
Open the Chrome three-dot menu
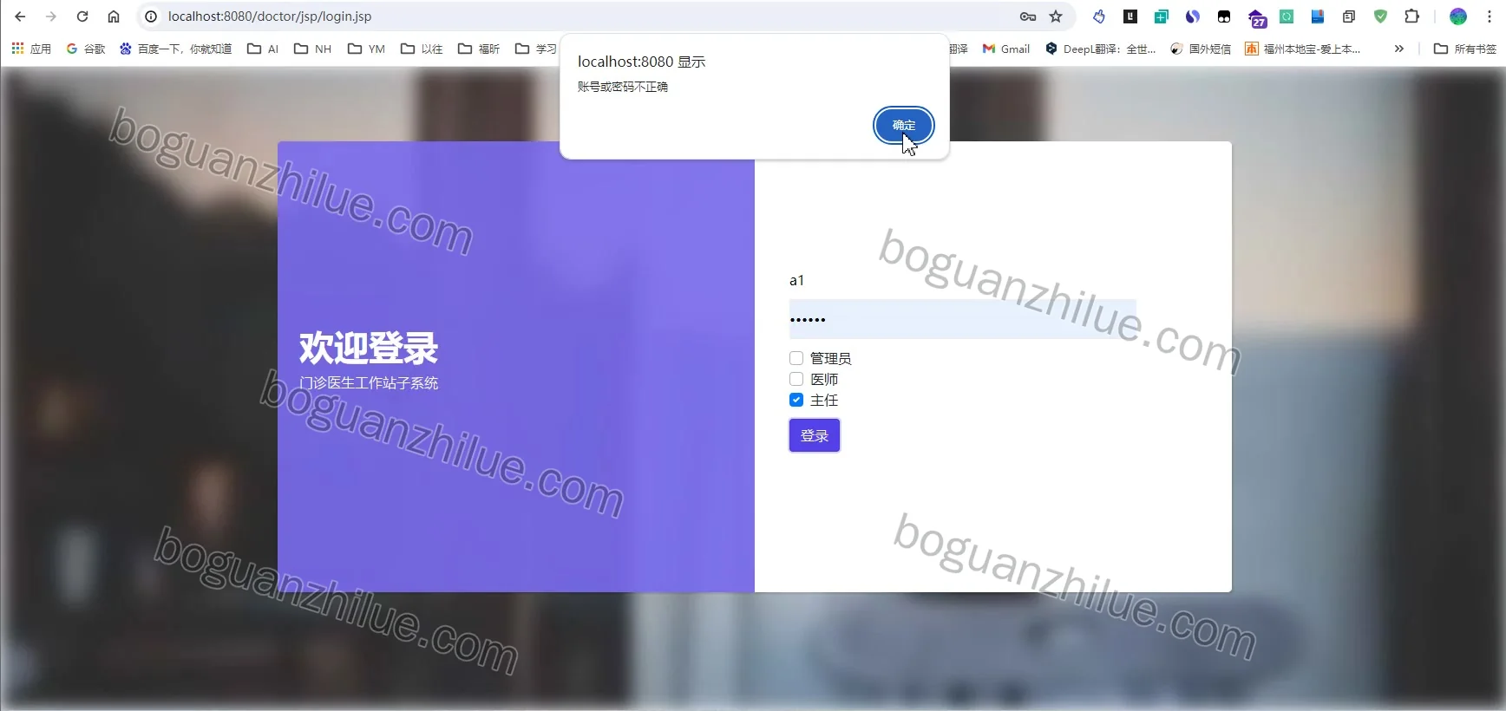click(x=1490, y=16)
